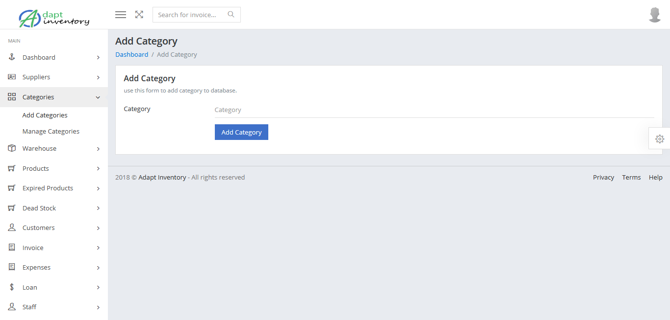Select the Dashboard anchor icon in sidebar
Viewport: 670px width, 320px height.
tap(11, 57)
